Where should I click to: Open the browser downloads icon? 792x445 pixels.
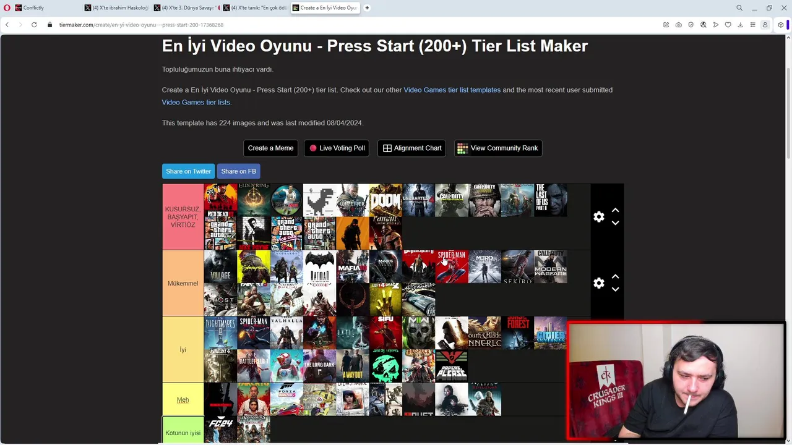click(741, 25)
